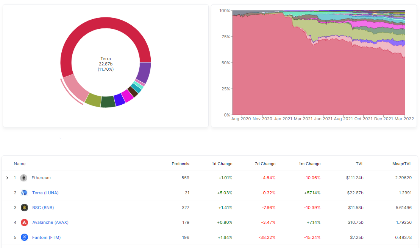Click the Avalanche AVAX logo icon
This screenshot has width=420, height=248.
pos(24,222)
